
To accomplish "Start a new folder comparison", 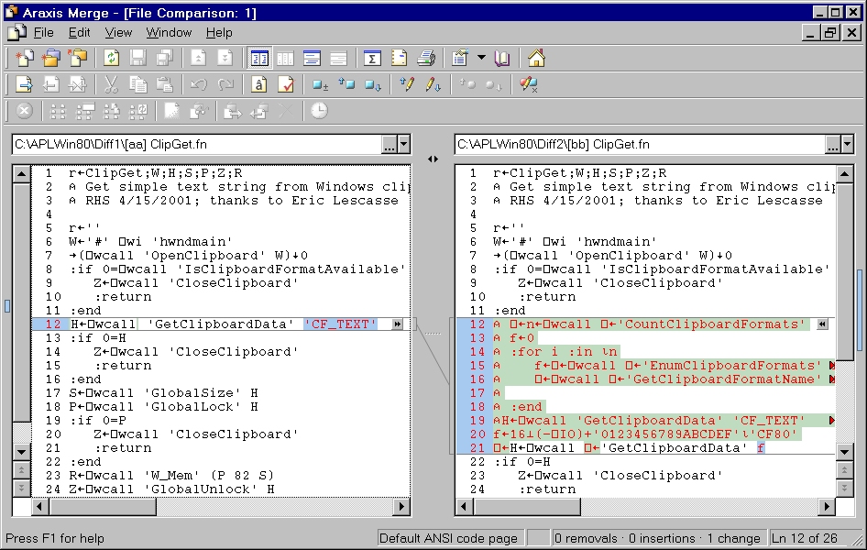I will coord(51,58).
